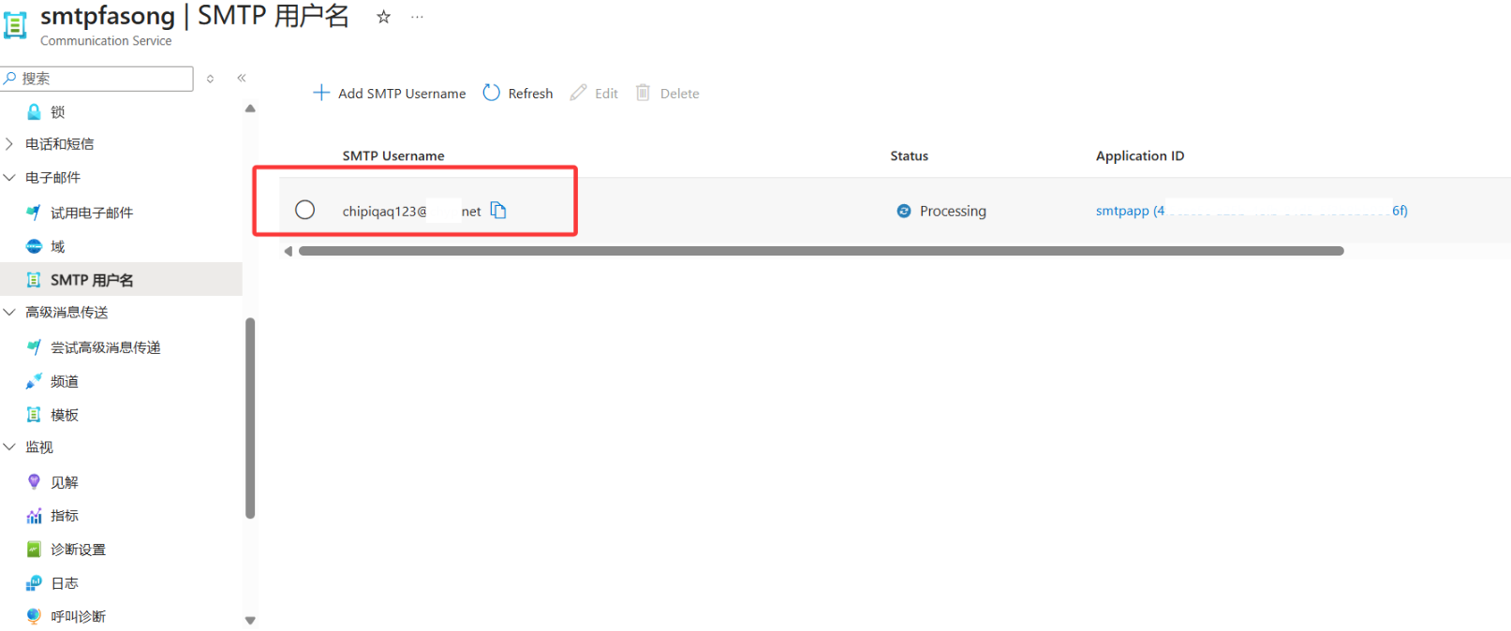
Task: Click the sidebar scroll-up arrow
Action: coord(250,109)
